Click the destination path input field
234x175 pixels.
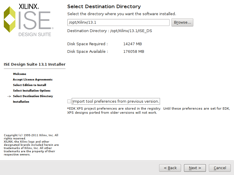point(118,22)
